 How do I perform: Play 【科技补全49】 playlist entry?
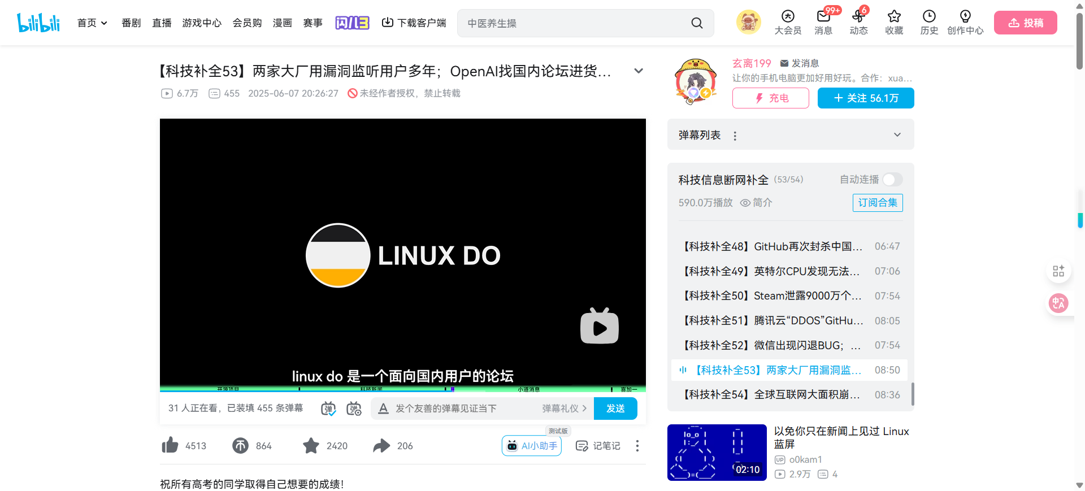pos(789,271)
